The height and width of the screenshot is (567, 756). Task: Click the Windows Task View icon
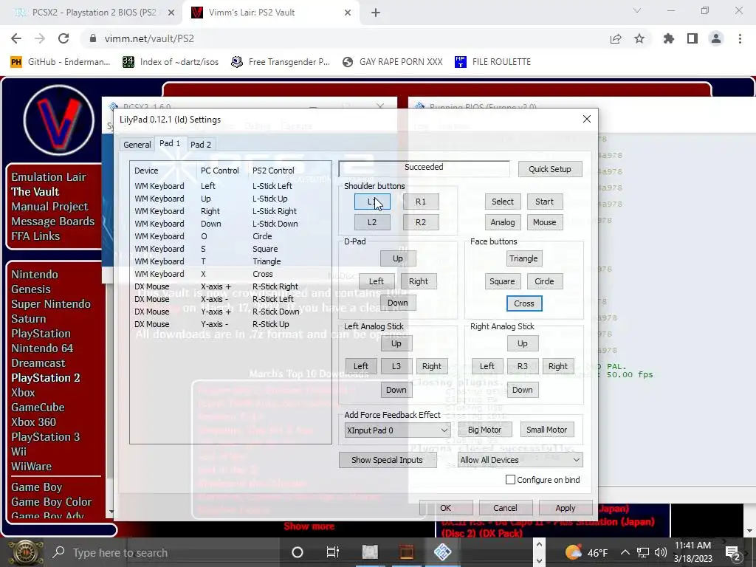(x=333, y=552)
